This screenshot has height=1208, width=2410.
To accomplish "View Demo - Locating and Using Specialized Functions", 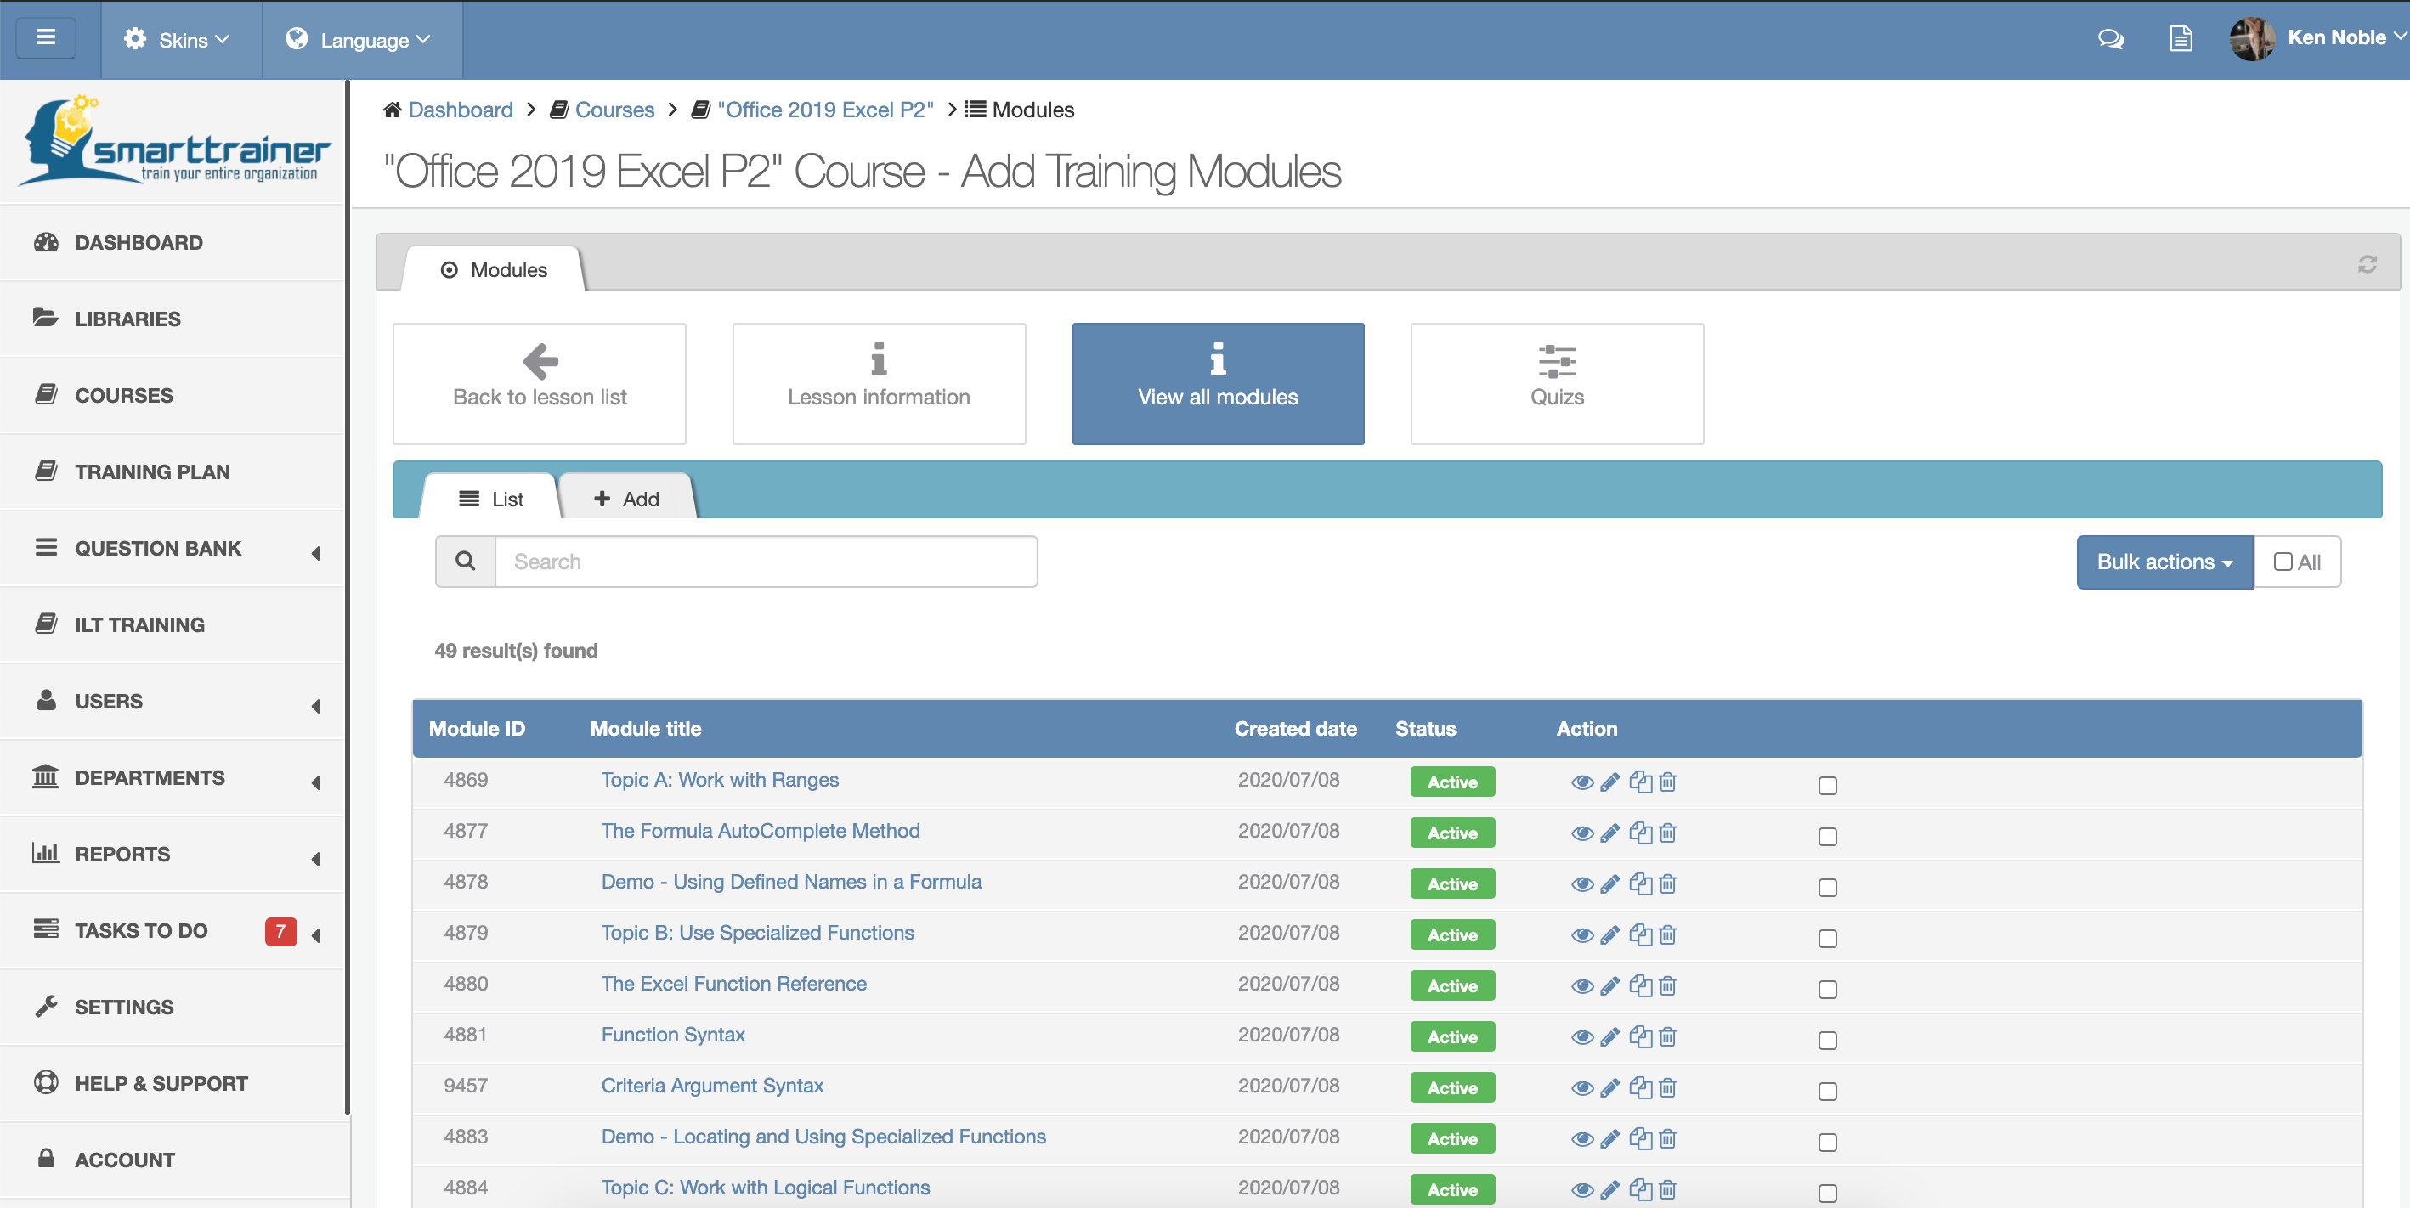I will 1582,1139.
